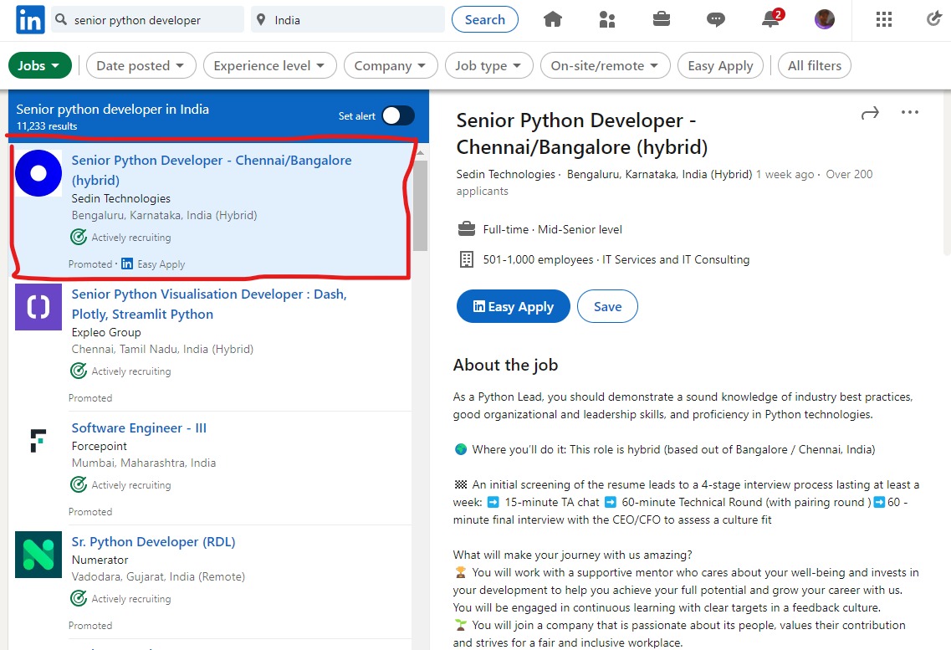
Task: Expand the Date posted filter
Action: pyautogui.click(x=141, y=65)
